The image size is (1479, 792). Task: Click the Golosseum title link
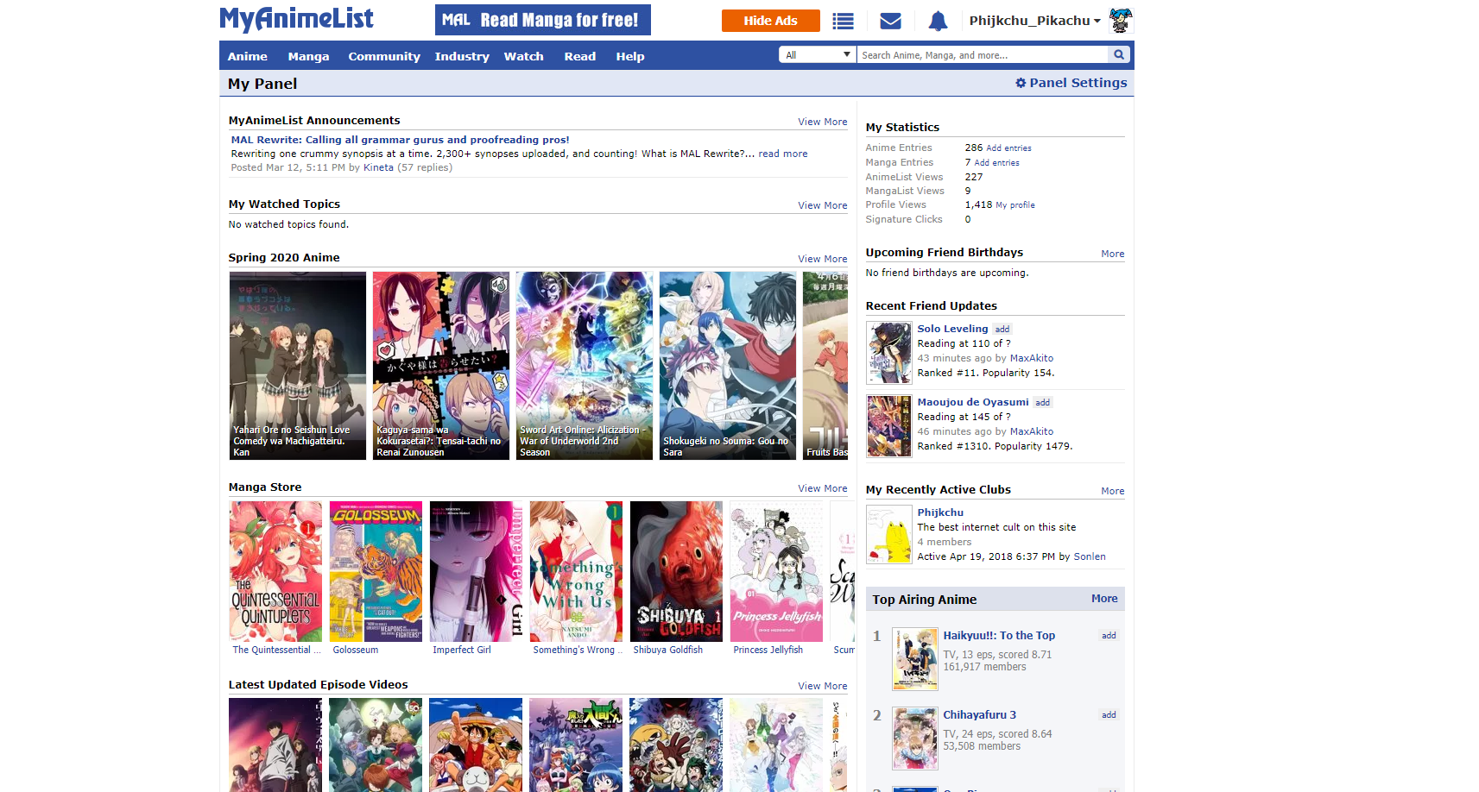356,651
